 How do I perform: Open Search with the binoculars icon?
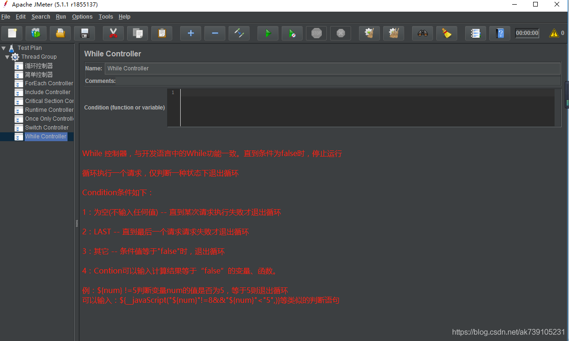(x=422, y=33)
